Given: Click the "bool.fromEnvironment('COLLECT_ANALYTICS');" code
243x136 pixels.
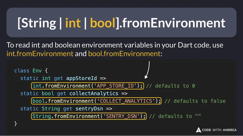Looking at the screenshot, I should [x=96, y=101].
